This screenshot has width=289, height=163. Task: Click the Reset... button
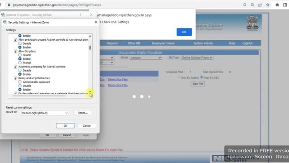(x=83, y=113)
